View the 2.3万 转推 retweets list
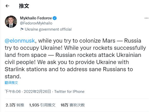Screen dimensions: 153x112 pyautogui.click(x=15, y=105)
